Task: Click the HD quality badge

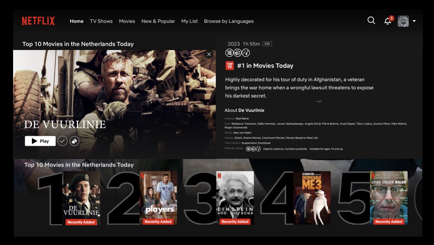Action: pyautogui.click(x=267, y=44)
